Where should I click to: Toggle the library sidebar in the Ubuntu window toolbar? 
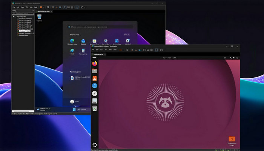[144, 50]
